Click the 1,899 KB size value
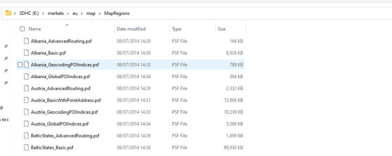This screenshot has width=392, height=156. [234, 136]
